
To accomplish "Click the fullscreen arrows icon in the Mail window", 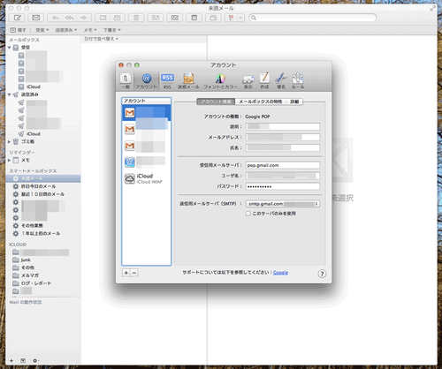I will (x=432, y=9).
